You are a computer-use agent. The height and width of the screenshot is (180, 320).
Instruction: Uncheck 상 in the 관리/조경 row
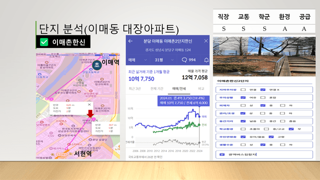(243, 113)
